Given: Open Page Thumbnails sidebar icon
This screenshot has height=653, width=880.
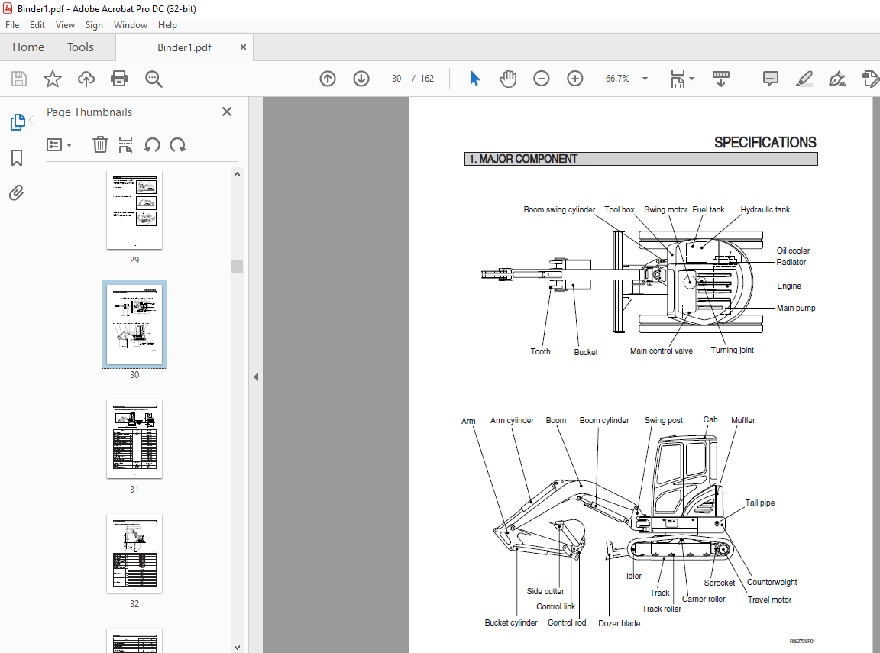Looking at the screenshot, I should click(x=18, y=121).
